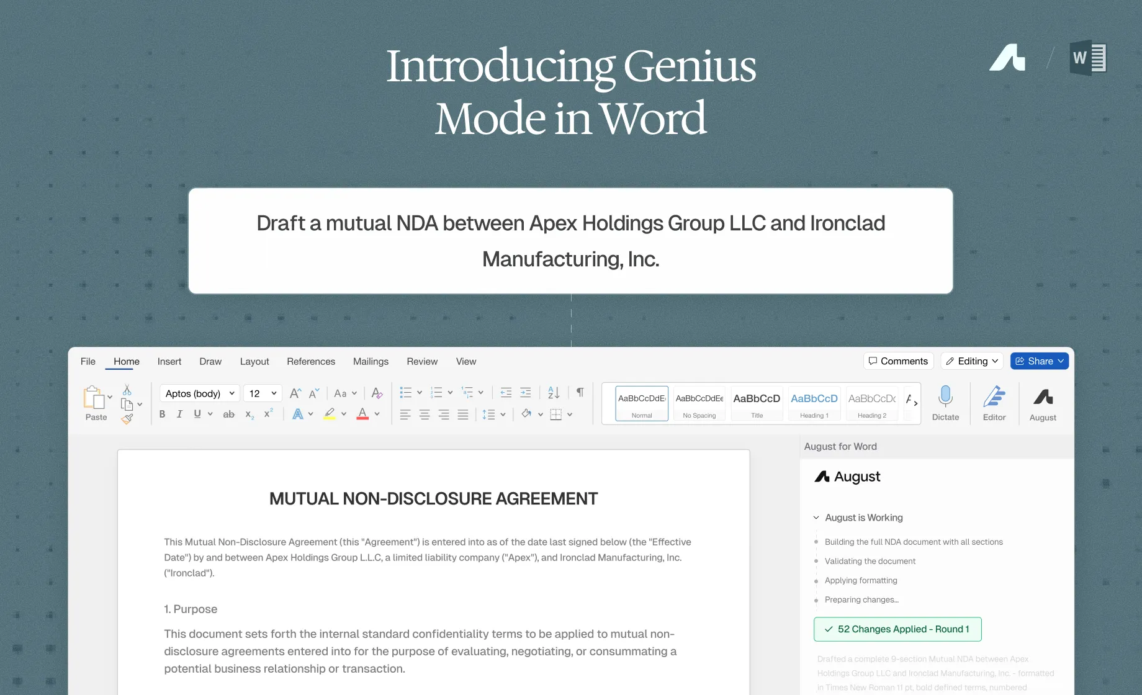This screenshot has width=1142, height=695.
Task: Click the Cut scissors icon
Action: (x=127, y=390)
